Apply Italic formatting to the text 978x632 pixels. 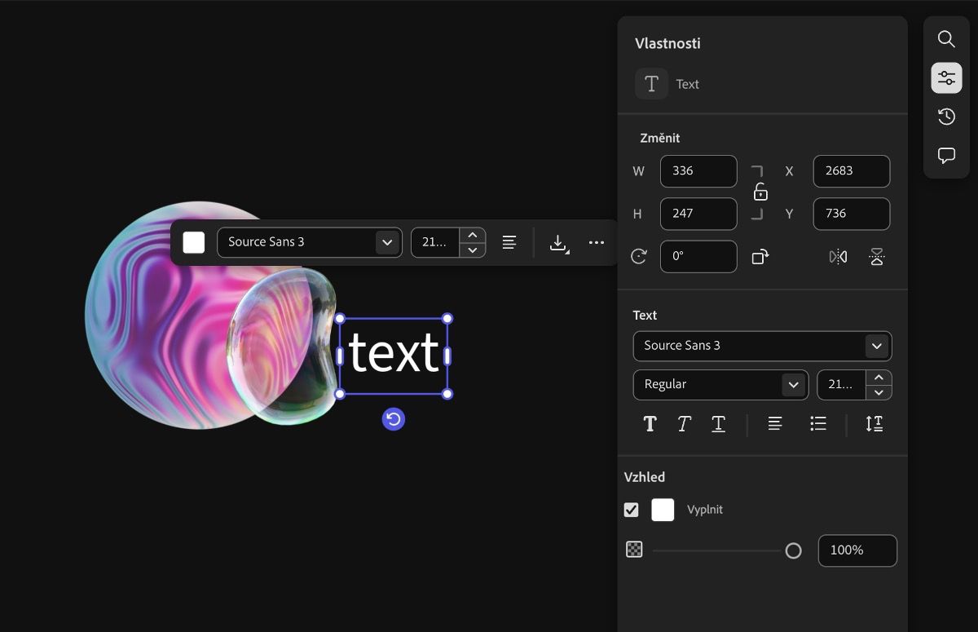tap(684, 423)
